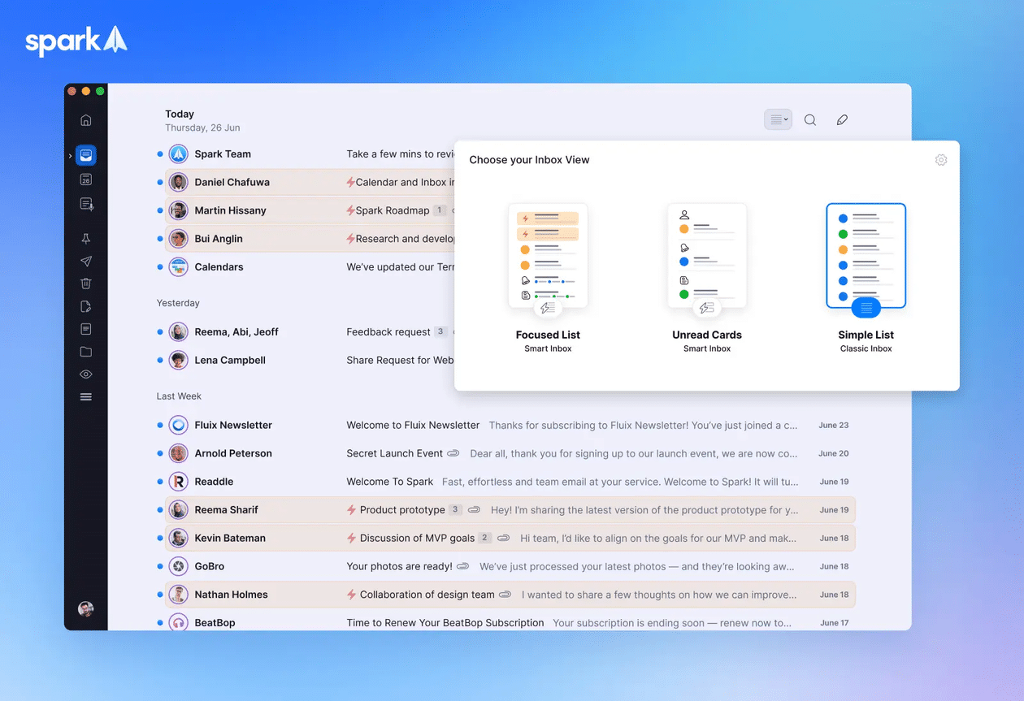This screenshot has height=701, width=1024.
Task: Click the BeatBop headphones avatar
Action: coord(178,622)
